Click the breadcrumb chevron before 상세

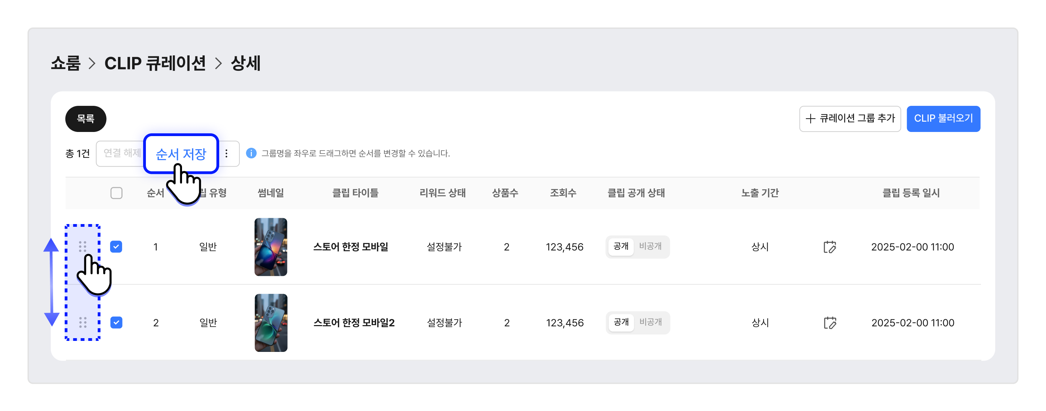[x=218, y=63]
